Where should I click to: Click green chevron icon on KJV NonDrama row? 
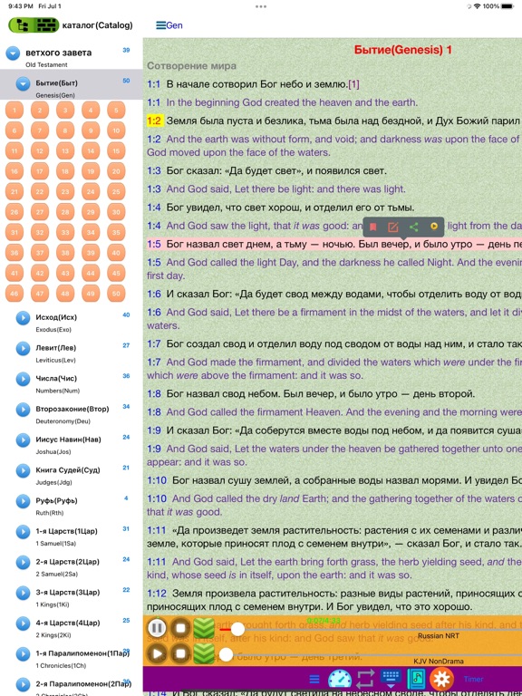204,654
